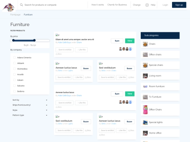
Task: Click pink bottle Office Chairs icon
Action: (x=145, y=110)
